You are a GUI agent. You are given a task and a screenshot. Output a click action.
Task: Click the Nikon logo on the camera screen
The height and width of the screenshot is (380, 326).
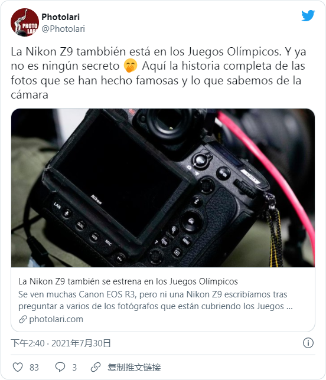point(96,199)
